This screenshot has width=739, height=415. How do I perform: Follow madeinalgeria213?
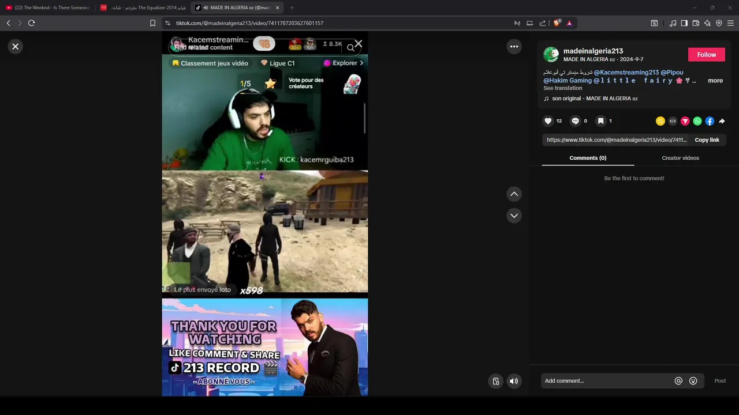706,55
